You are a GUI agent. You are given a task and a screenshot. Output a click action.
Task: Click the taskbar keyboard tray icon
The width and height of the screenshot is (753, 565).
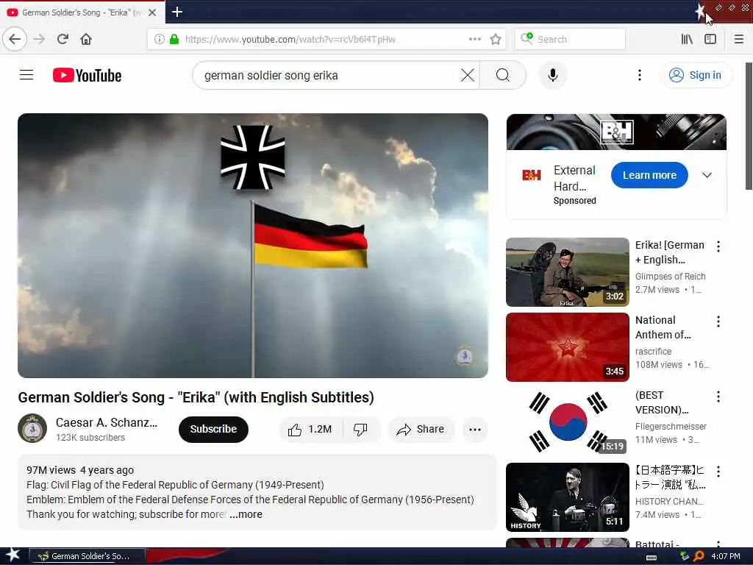[x=652, y=557]
